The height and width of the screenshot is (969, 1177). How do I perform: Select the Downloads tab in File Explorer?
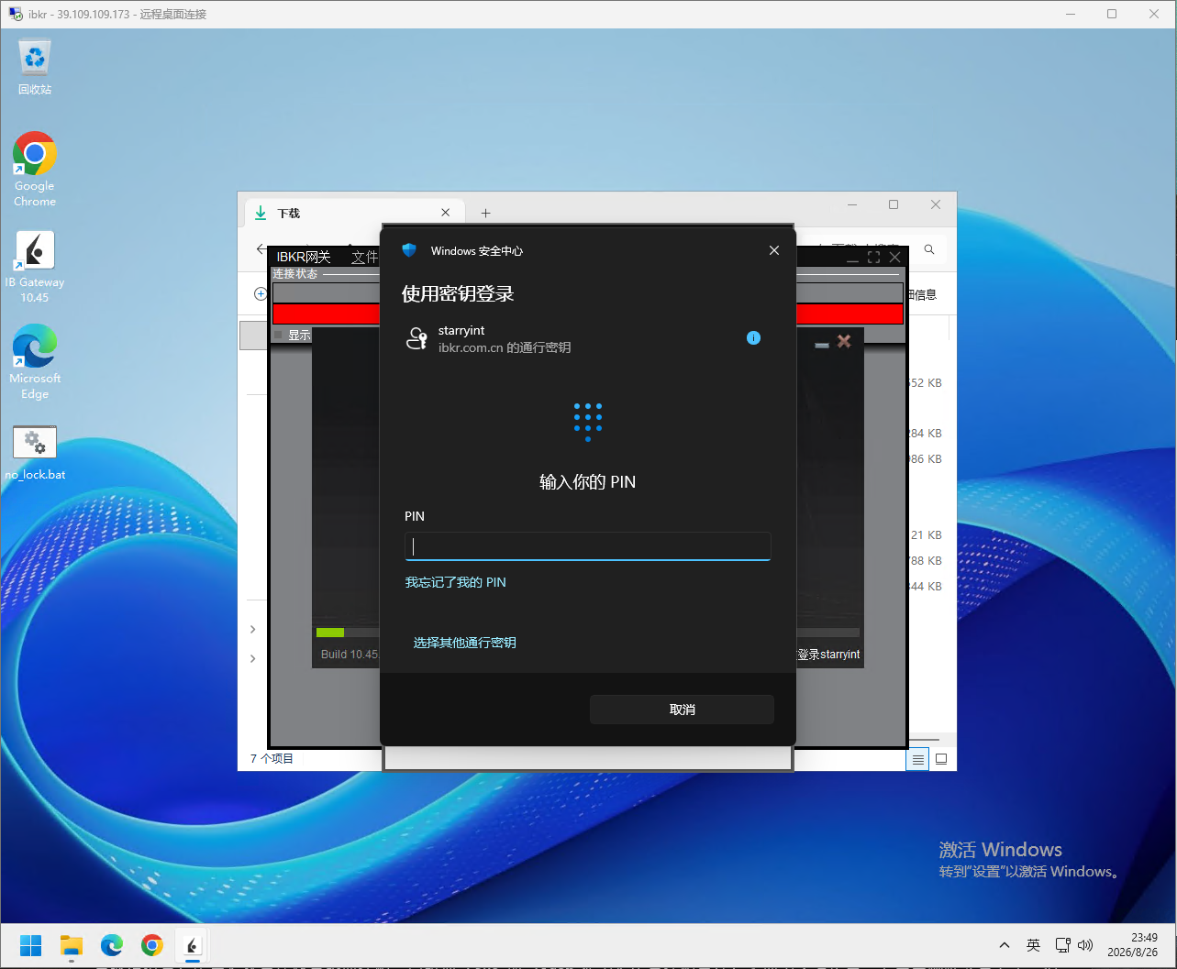353,213
